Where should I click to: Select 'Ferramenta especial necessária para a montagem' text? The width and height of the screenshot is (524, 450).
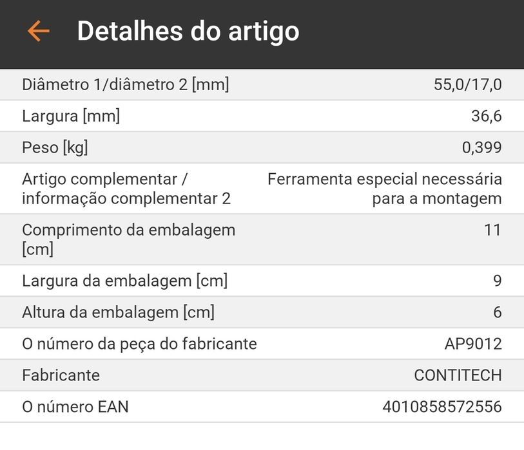tap(385, 188)
